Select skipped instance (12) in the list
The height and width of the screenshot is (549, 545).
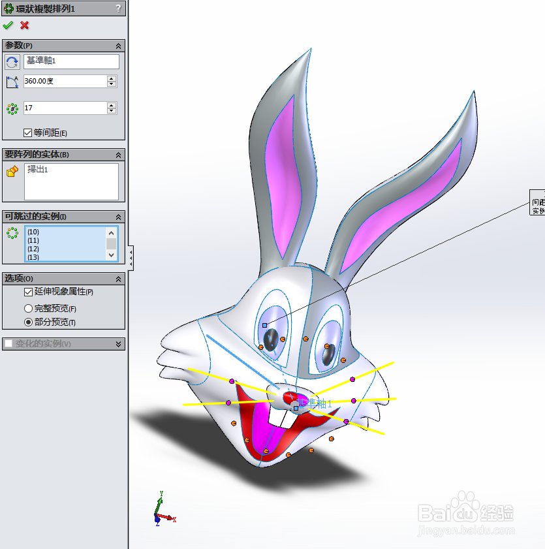[33, 249]
